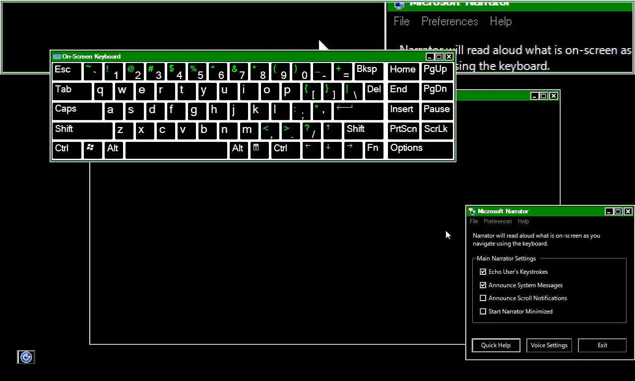The image size is (635, 381).
Task: Click the Esc key
Action: (66, 71)
